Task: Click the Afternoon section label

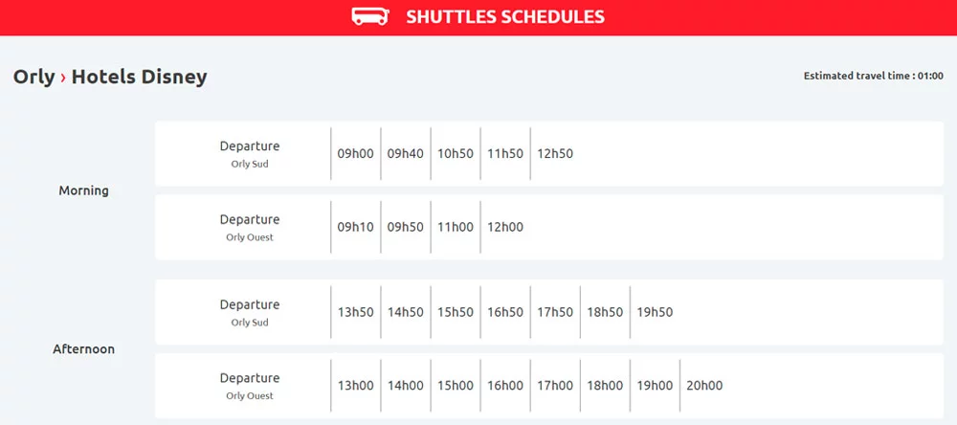Action: (x=83, y=349)
